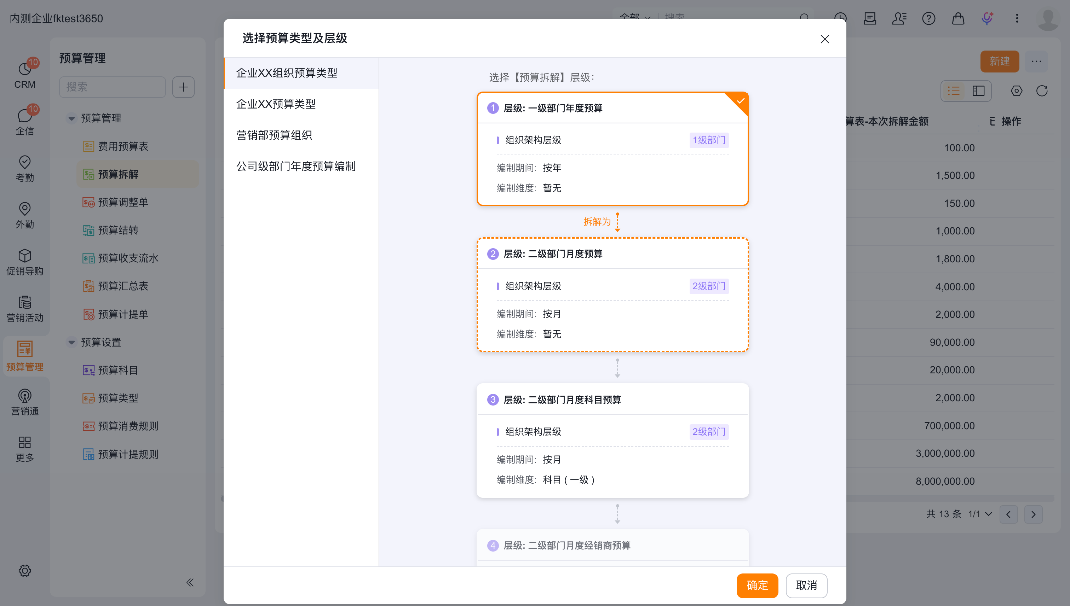This screenshot has height=606, width=1070.
Task: Open the more options ellipsis button
Action: point(1036,62)
